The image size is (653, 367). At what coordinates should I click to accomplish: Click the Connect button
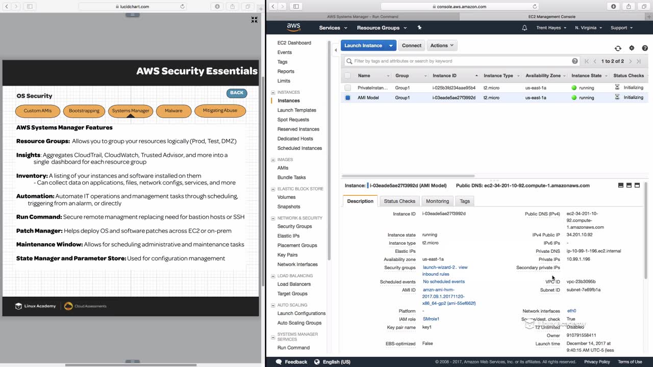411,45
